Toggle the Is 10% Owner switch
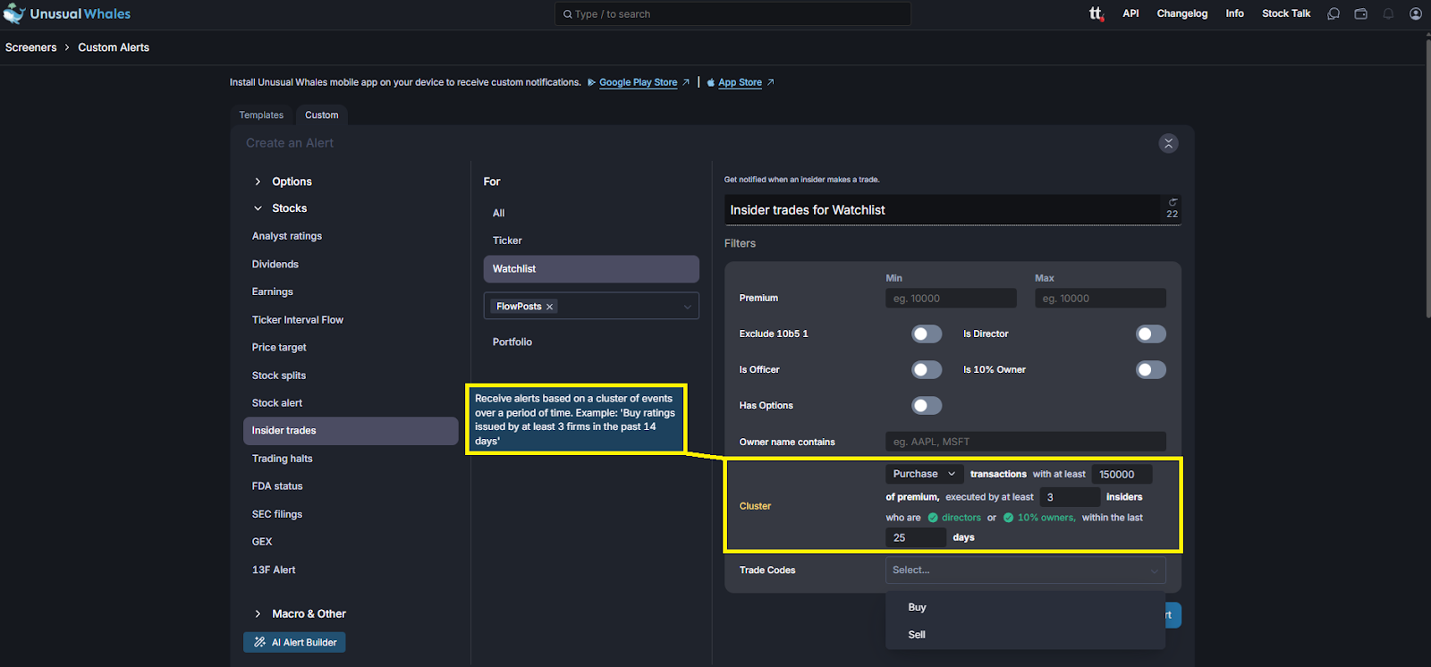Image resolution: width=1431 pixels, height=667 pixels. click(1151, 369)
